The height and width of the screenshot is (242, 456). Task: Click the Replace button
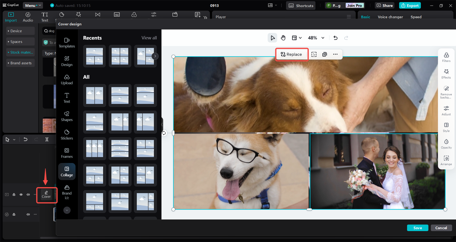(291, 54)
